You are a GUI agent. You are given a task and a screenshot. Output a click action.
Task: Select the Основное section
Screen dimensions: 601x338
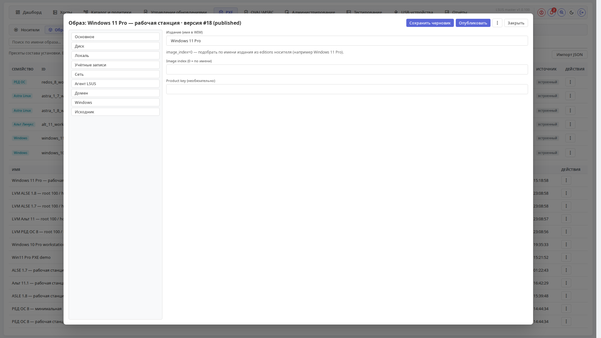pyautogui.click(x=116, y=37)
